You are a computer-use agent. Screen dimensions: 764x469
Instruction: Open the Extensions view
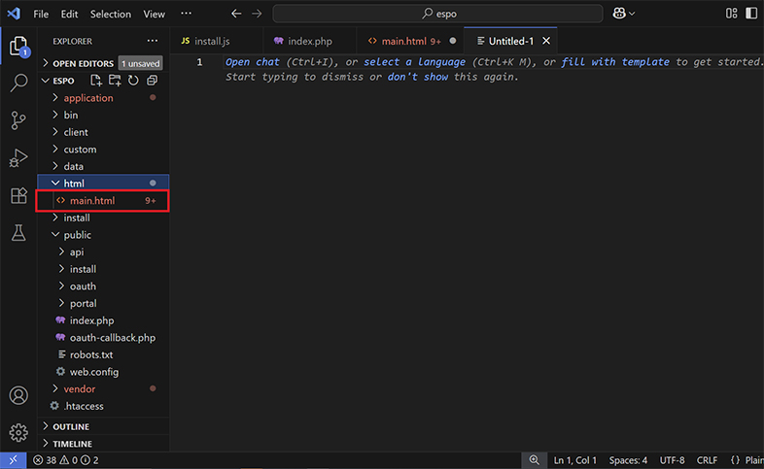coord(18,195)
